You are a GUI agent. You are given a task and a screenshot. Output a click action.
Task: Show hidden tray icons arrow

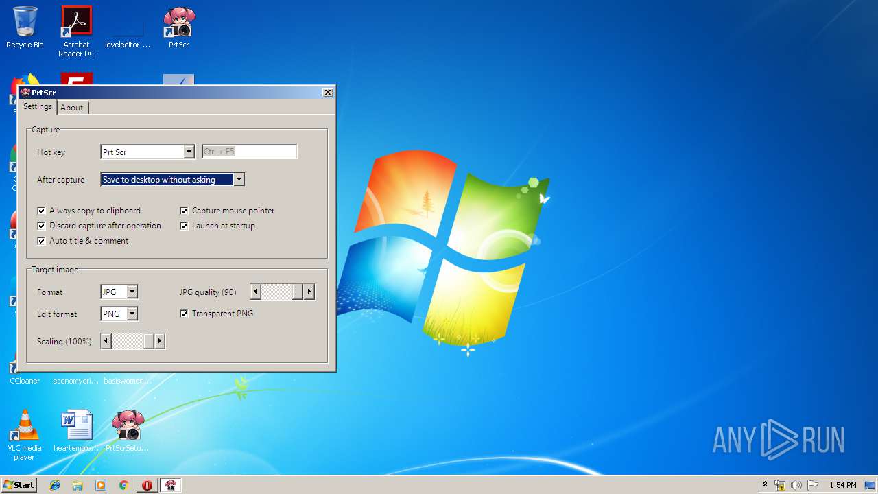tap(765, 485)
